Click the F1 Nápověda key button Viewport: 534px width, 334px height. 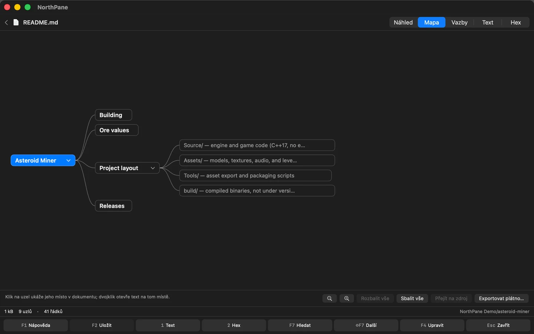tap(36, 325)
